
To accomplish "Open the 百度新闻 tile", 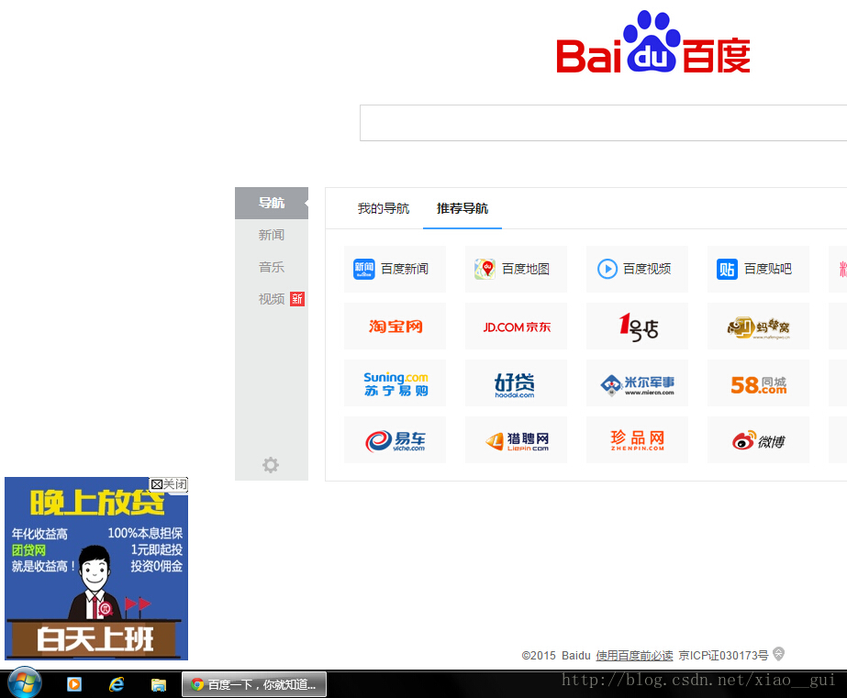I will (x=395, y=269).
